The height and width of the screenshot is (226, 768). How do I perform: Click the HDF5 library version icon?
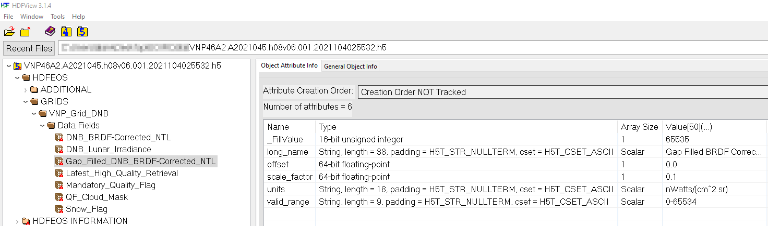click(82, 31)
